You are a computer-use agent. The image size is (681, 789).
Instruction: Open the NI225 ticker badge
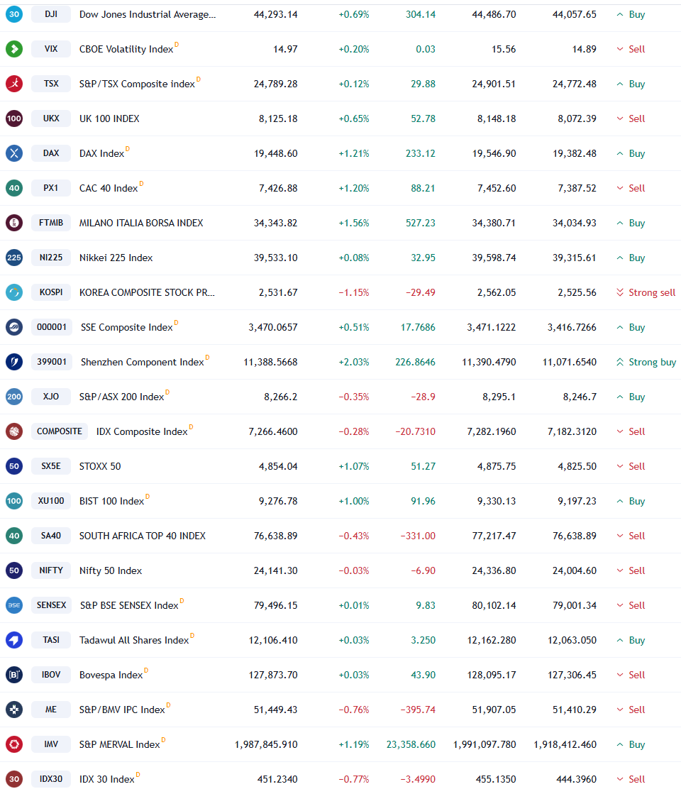51,257
